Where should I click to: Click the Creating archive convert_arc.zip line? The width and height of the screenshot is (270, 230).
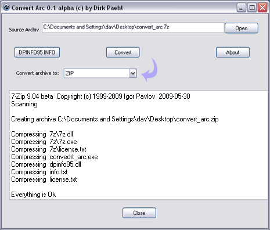(115, 119)
